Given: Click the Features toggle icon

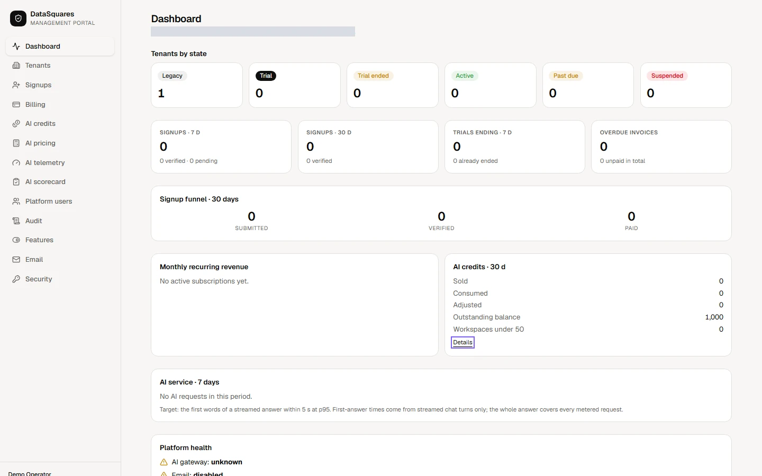Looking at the screenshot, I should point(16,240).
